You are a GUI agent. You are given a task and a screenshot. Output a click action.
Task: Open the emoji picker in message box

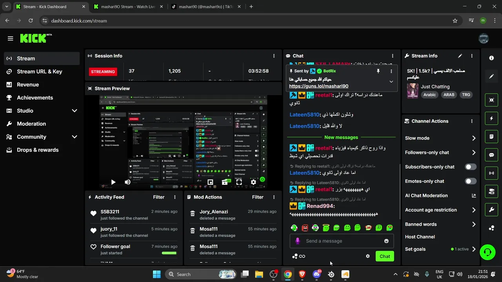tap(386, 241)
